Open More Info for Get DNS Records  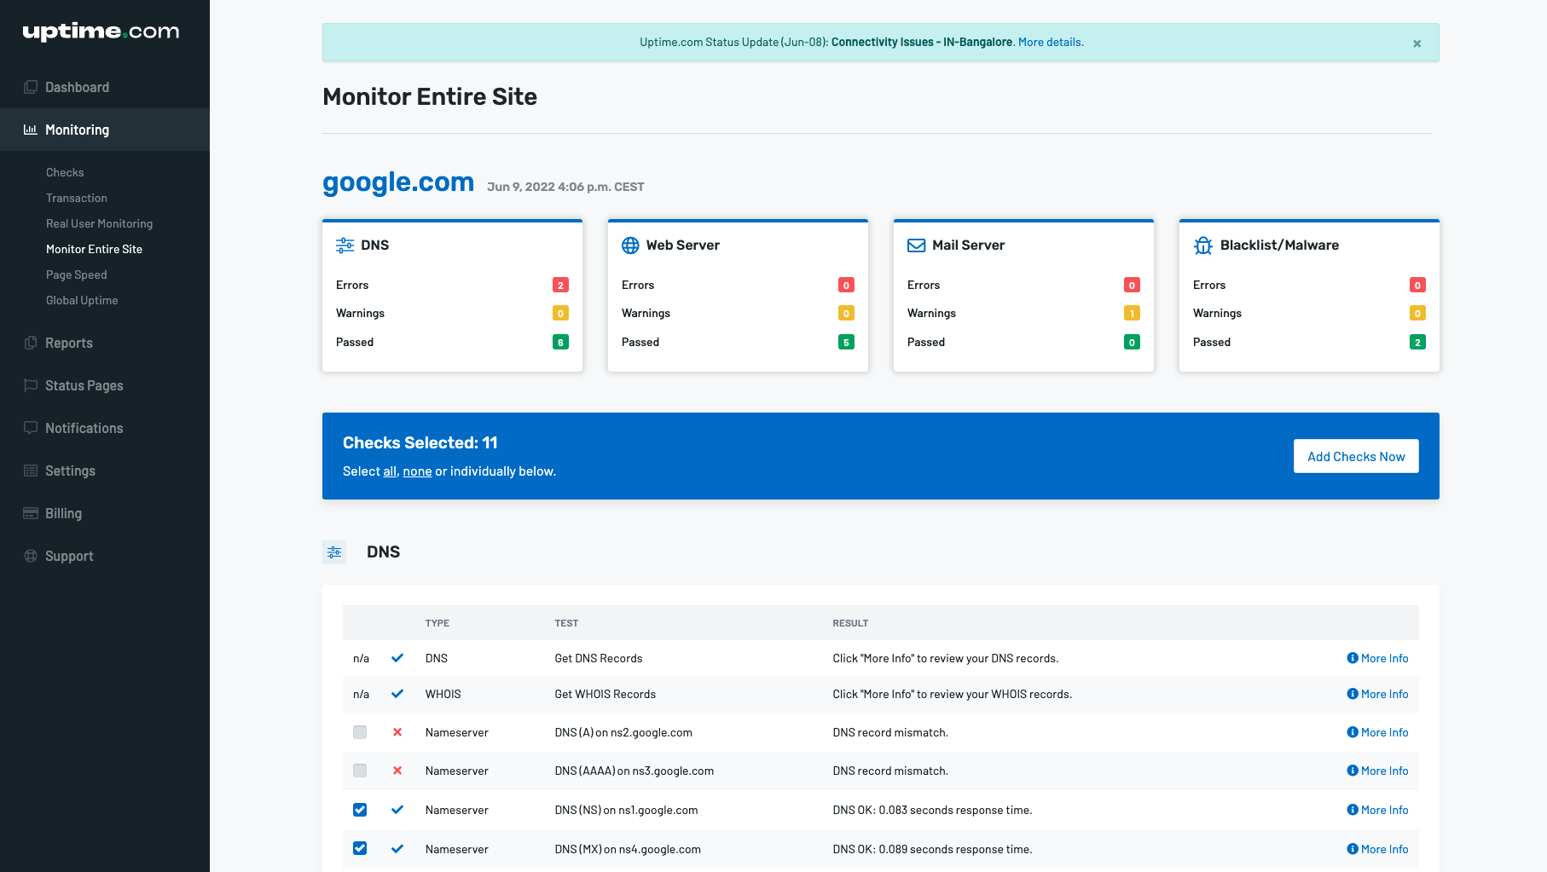(1377, 658)
